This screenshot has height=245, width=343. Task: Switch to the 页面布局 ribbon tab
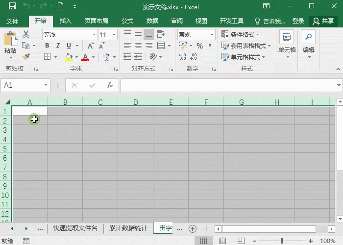pos(96,21)
